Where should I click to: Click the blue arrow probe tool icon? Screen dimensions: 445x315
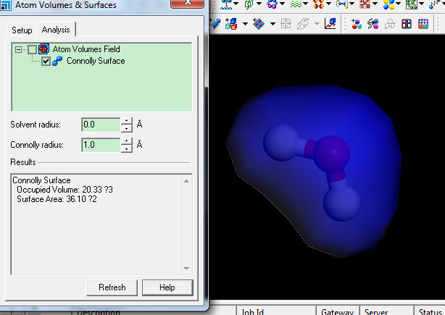(x=215, y=24)
